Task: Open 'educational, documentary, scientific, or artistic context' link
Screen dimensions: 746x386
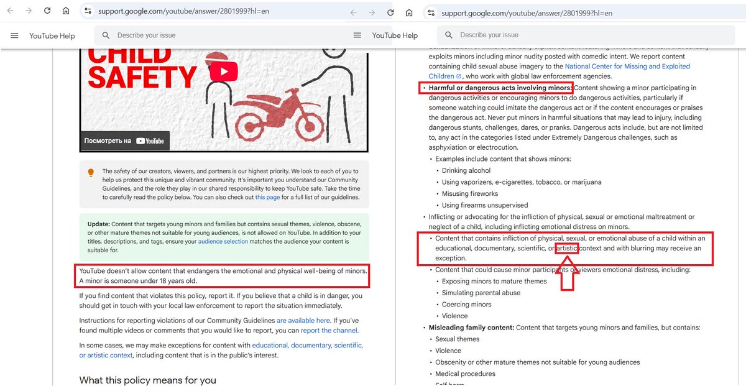Action: (x=221, y=350)
